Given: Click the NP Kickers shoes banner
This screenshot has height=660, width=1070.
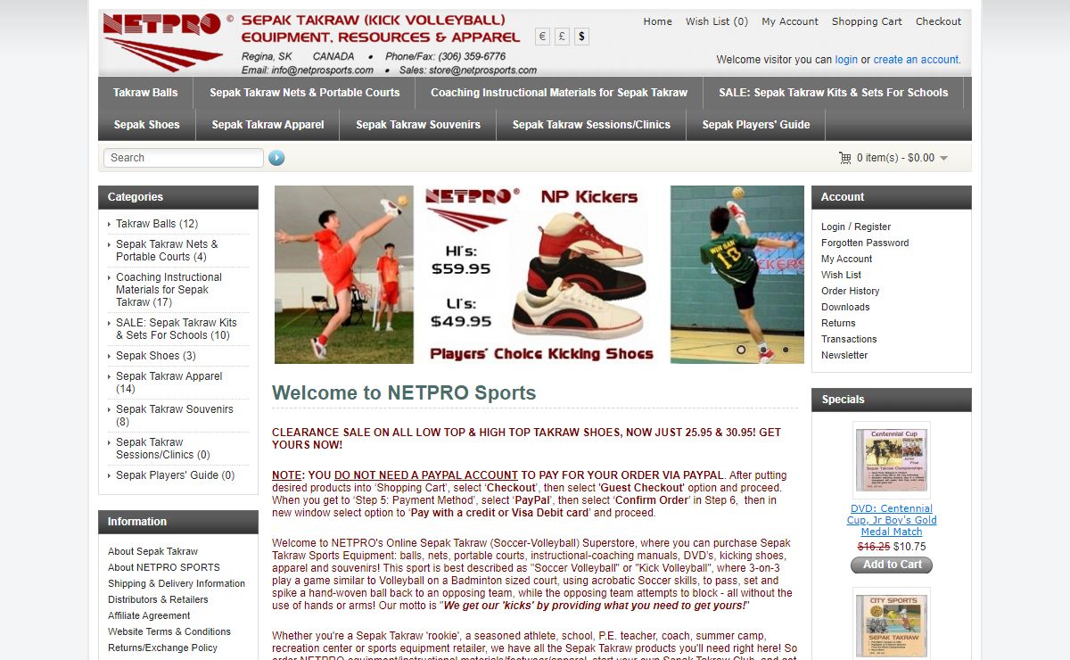Looking at the screenshot, I should click(541, 275).
